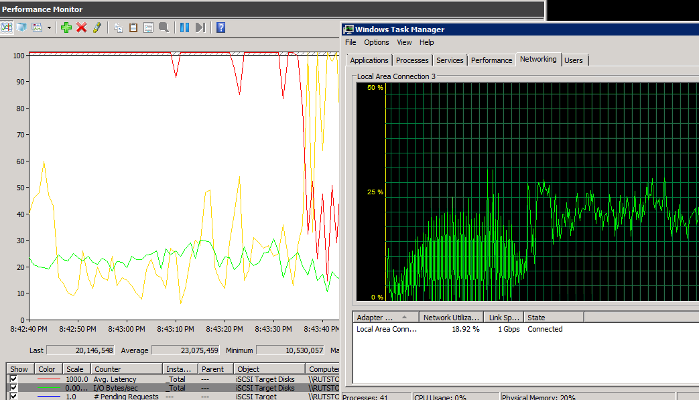
Task: Click the red Avg. Latency color line
Action: click(x=49, y=379)
